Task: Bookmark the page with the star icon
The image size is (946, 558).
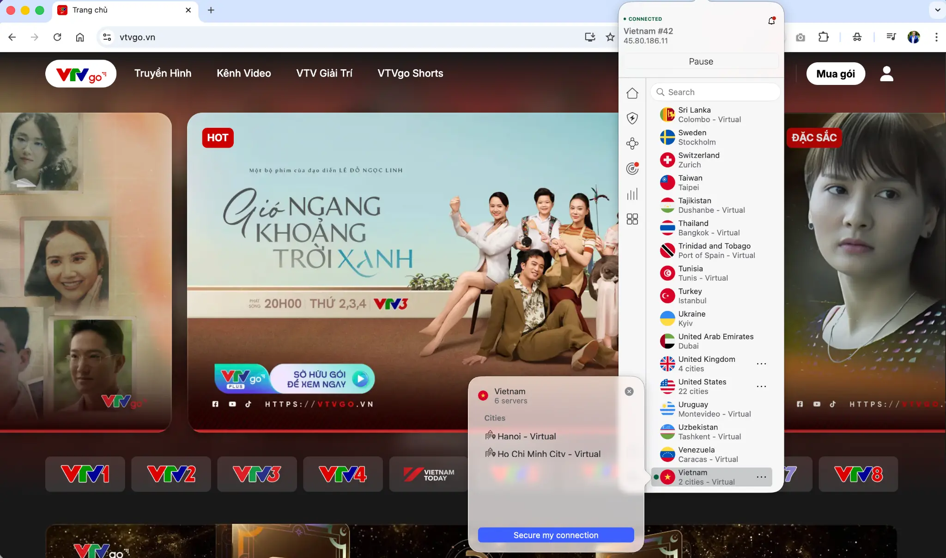Action: pos(609,37)
